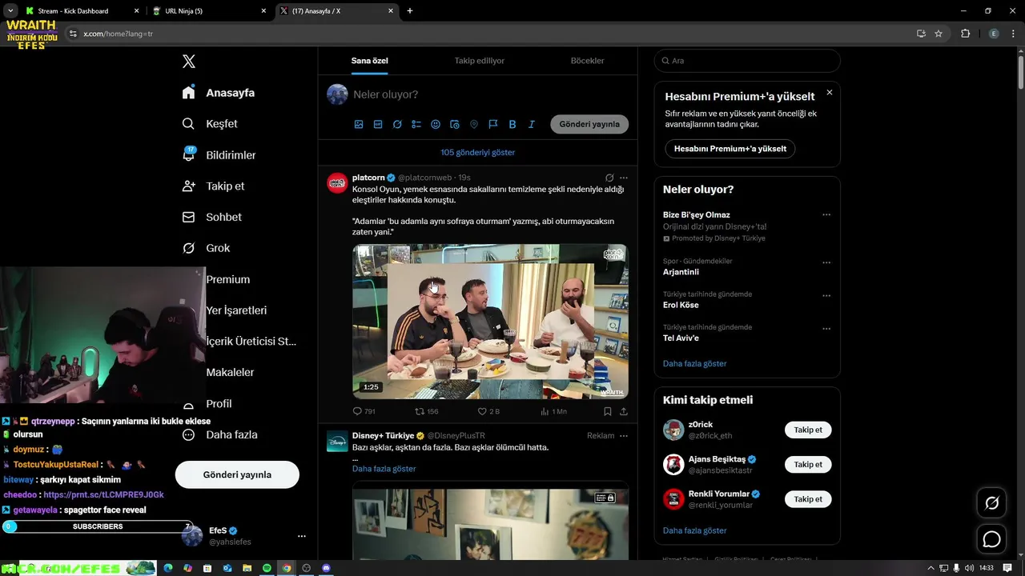
Task: Open options for Arjantinli trend
Action: [x=826, y=262]
